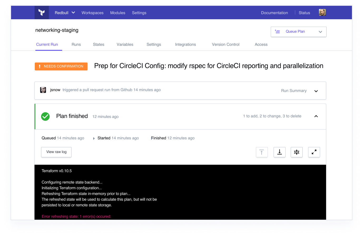Click the jsnow username
This screenshot has width=363, height=236.
[x=55, y=90]
